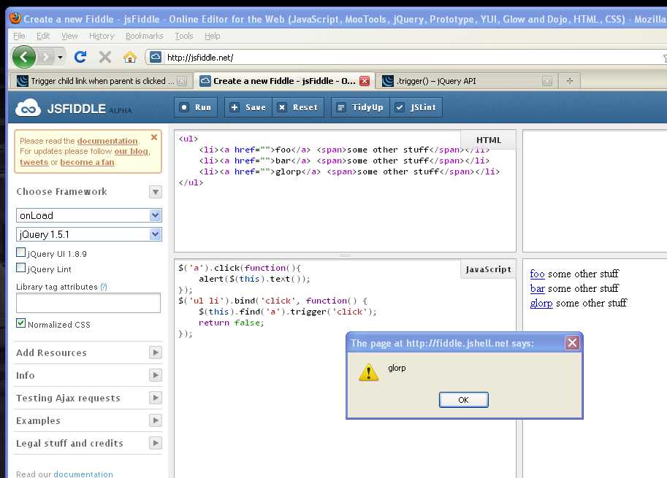Enable the jQuery UI 1.8.9 checkbox
Viewport: 667px width, 478px height.
(x=21, y=253)
